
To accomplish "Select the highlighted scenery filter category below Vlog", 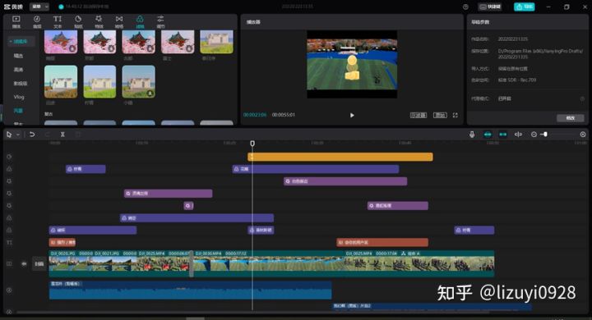I will pyautogui.click(x=18, y=111).
